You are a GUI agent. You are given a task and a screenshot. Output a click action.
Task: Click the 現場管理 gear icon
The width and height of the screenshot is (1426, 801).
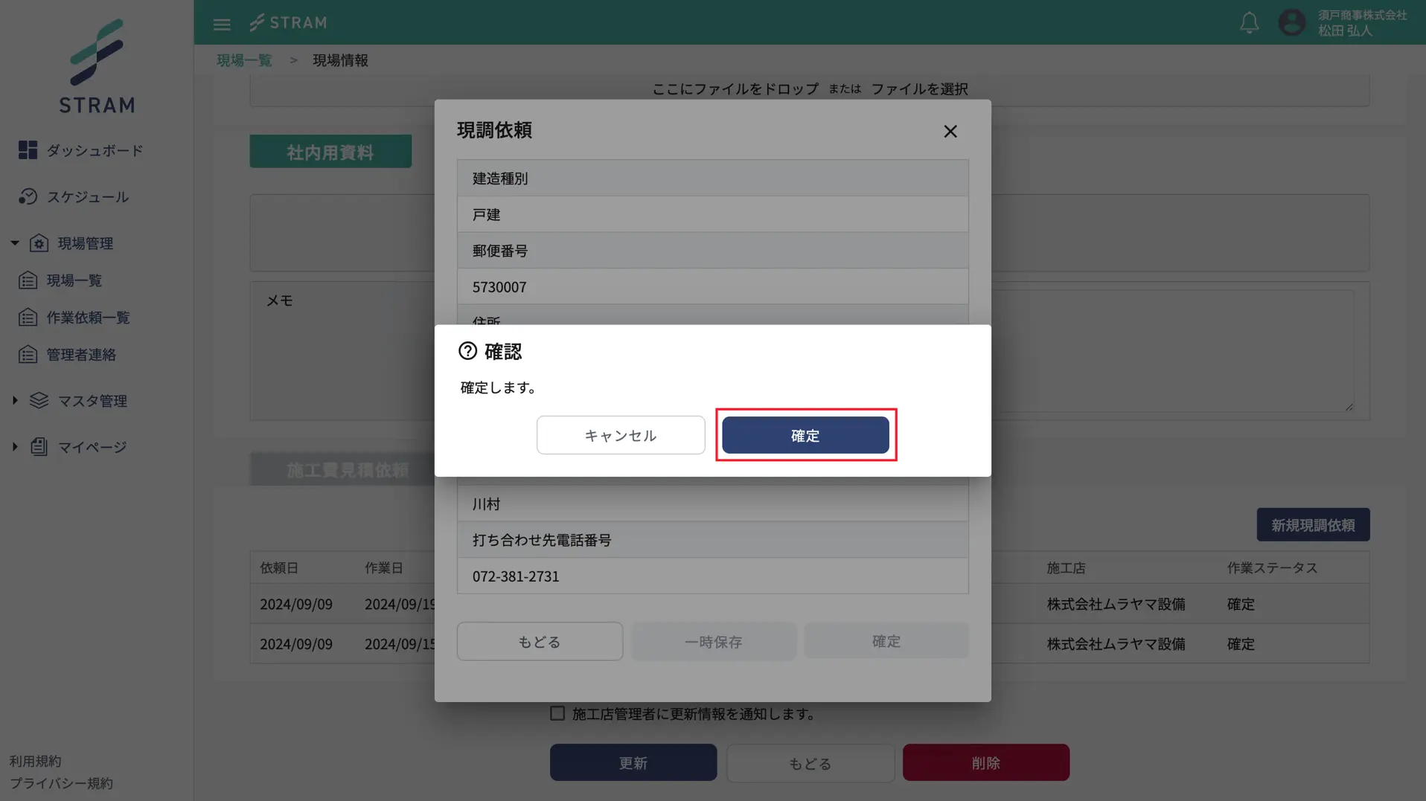click(40, 243)
